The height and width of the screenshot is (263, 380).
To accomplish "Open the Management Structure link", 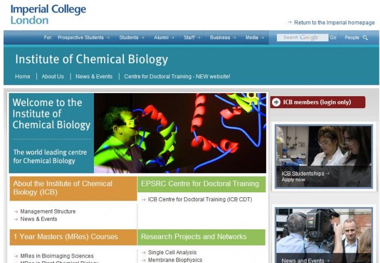I will [48, 211].
